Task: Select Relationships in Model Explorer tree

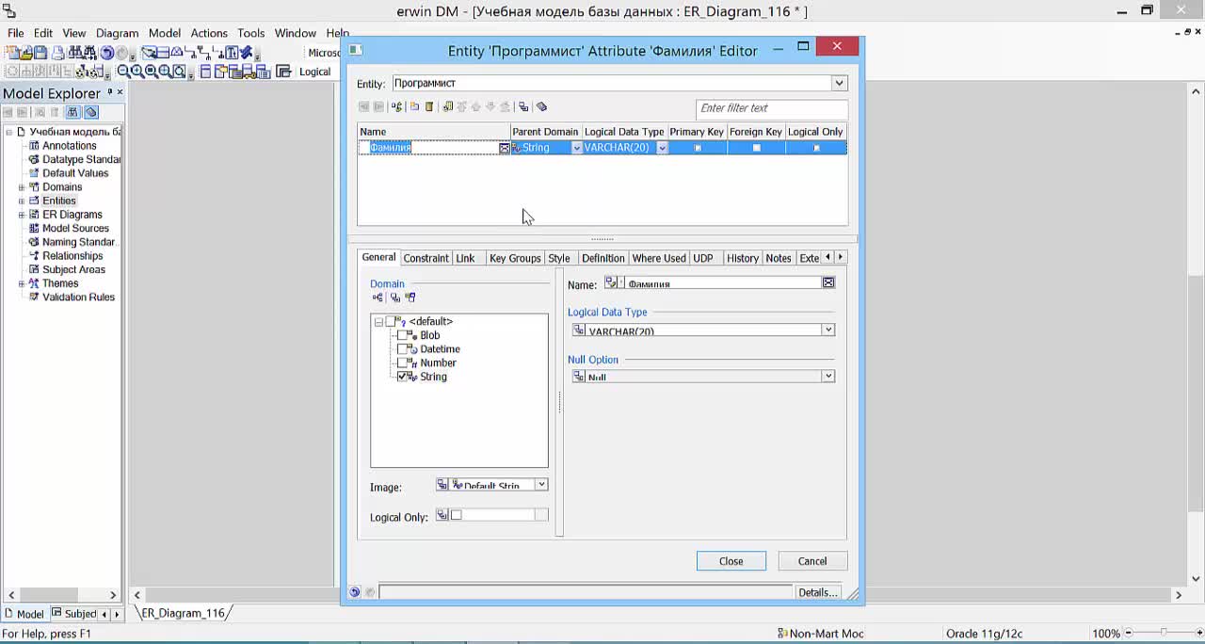Action: [x=72, y=256]
